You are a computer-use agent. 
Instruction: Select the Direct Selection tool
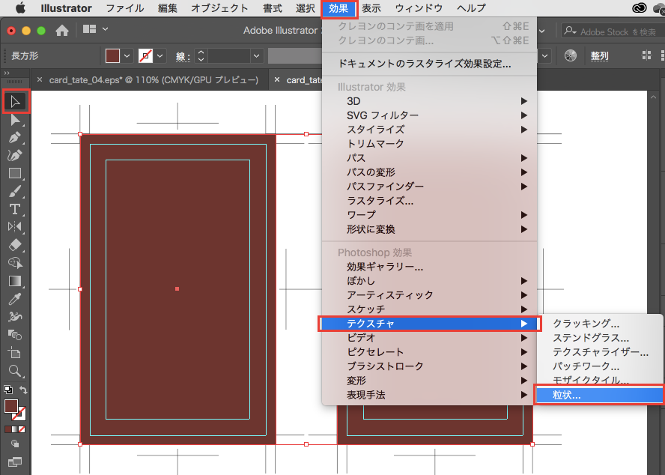pos(15,120)
